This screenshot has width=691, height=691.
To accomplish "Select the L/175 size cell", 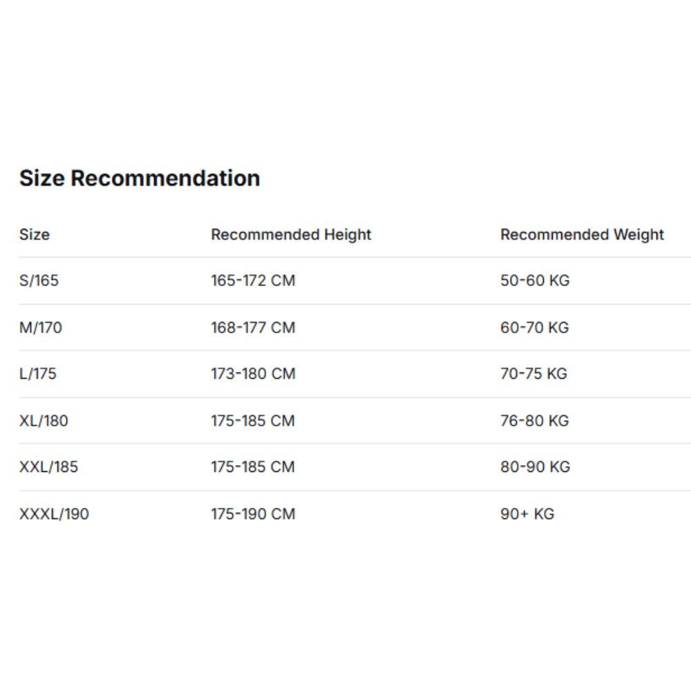I will point(38,374).
